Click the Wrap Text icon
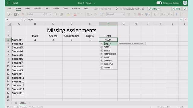 pyautogui.click(x=95, y=14)
